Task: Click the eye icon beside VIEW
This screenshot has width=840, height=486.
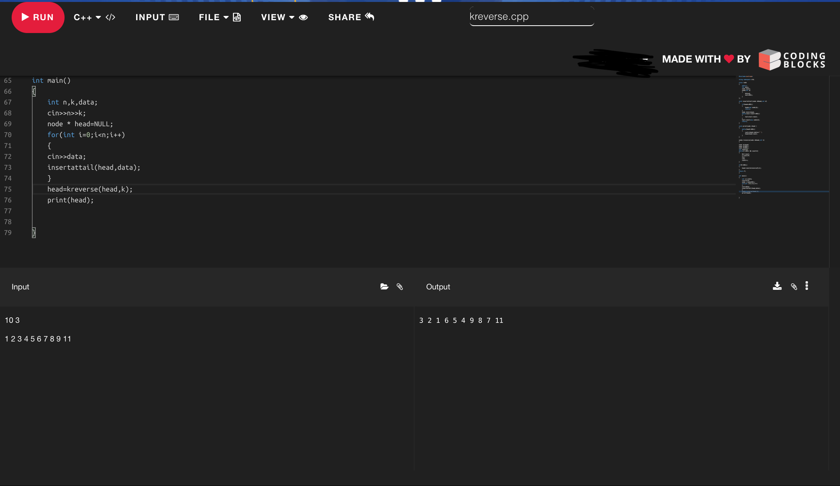Action: click(303, 17)
